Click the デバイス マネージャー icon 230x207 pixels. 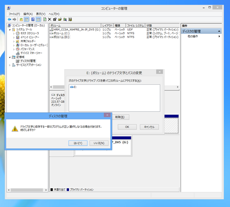click(18, 53)
